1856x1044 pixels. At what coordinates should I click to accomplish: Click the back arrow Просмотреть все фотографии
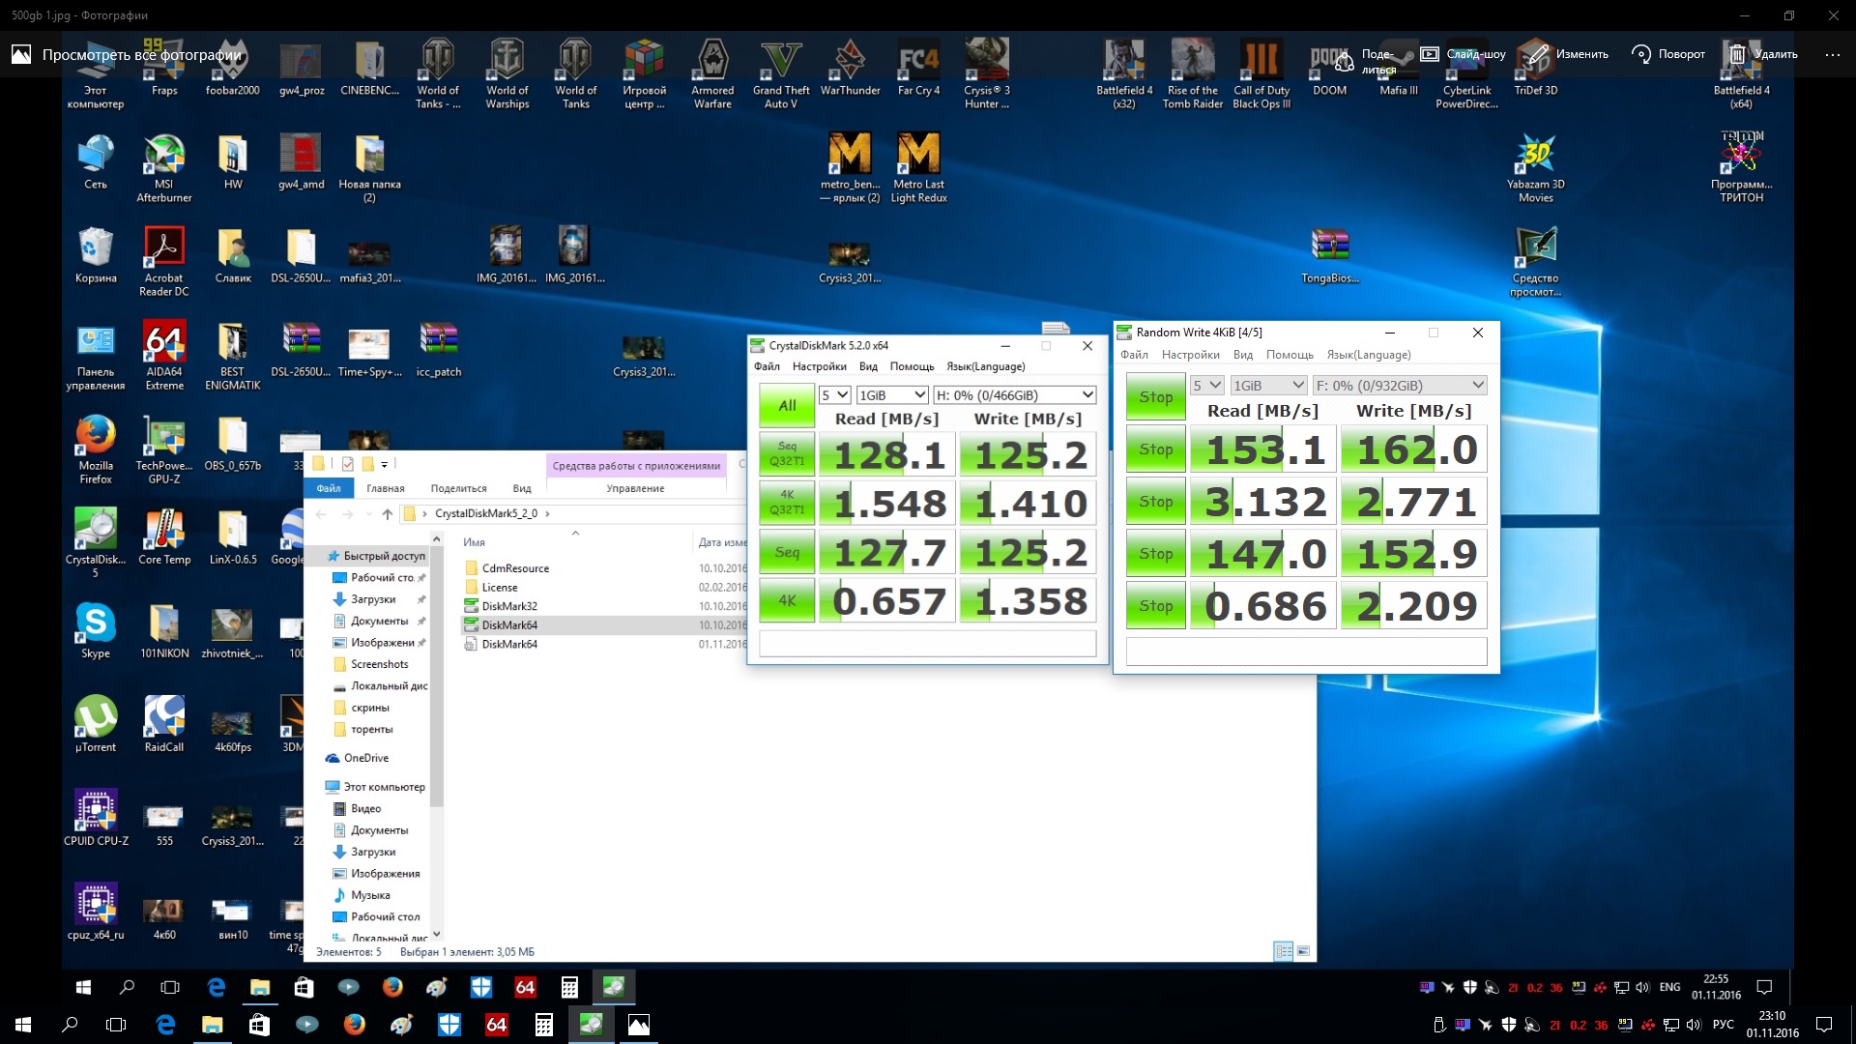coord(21,54)
